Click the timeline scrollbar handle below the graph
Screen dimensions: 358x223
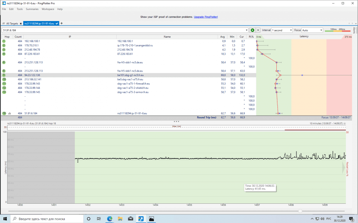(300, 211)
